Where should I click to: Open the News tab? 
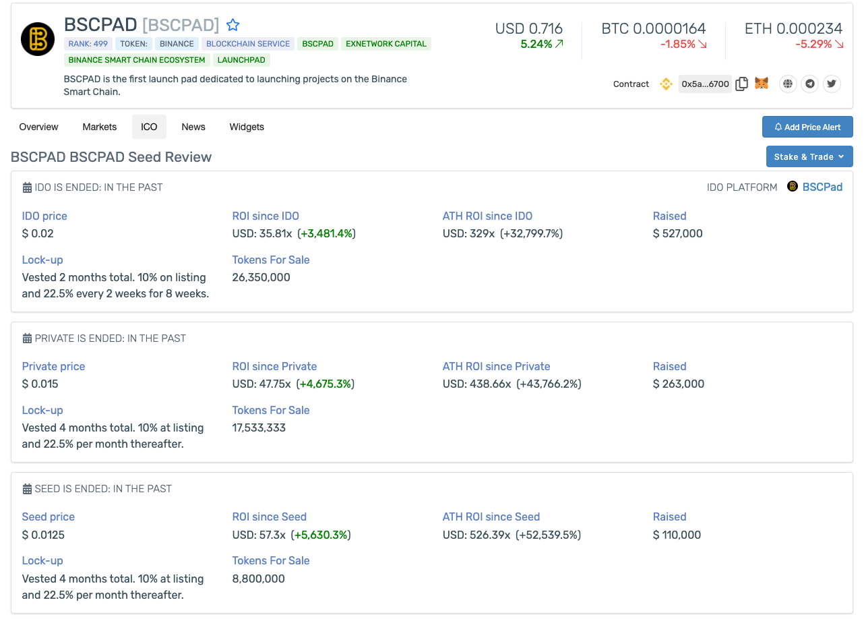[193, 127]
